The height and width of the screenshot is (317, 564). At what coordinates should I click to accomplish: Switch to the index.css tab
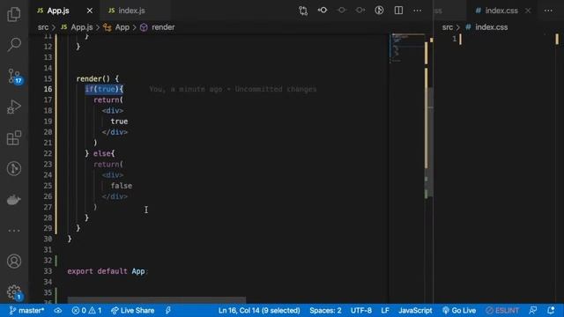coord(501,11)
